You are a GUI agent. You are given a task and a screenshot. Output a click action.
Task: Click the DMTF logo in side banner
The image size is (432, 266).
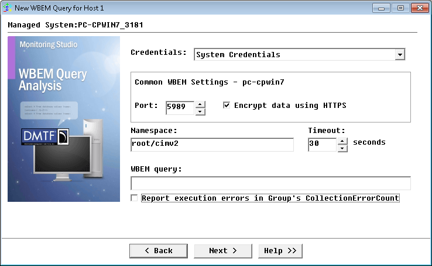coord(45,136)
